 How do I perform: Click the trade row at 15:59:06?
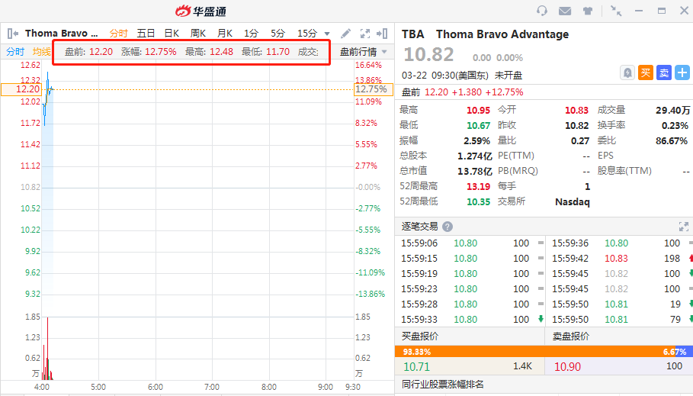[472, 243]
